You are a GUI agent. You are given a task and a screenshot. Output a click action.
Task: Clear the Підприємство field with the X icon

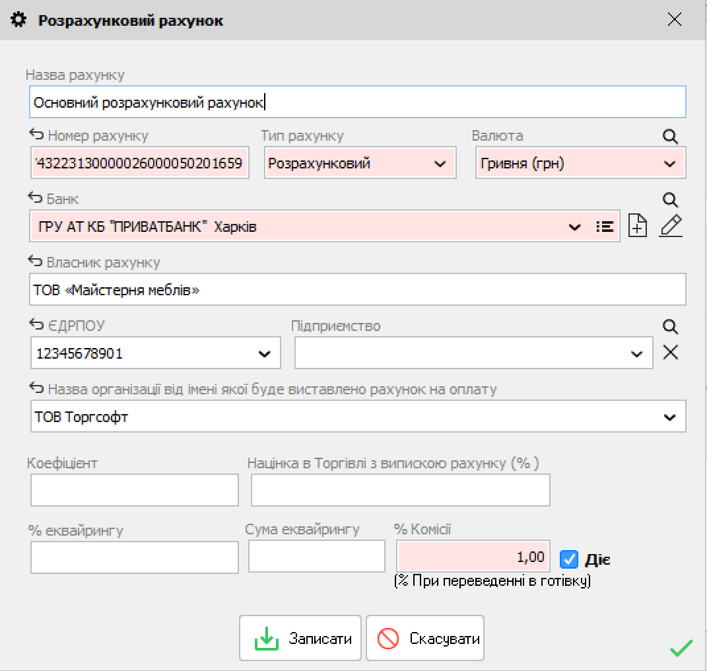coord(670,353)
